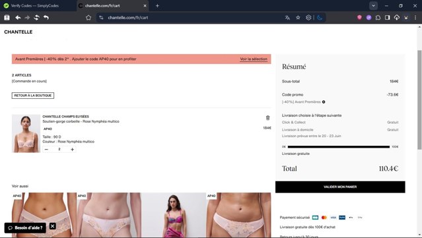
Task: Go back to previous page
Action: (18, 17)
